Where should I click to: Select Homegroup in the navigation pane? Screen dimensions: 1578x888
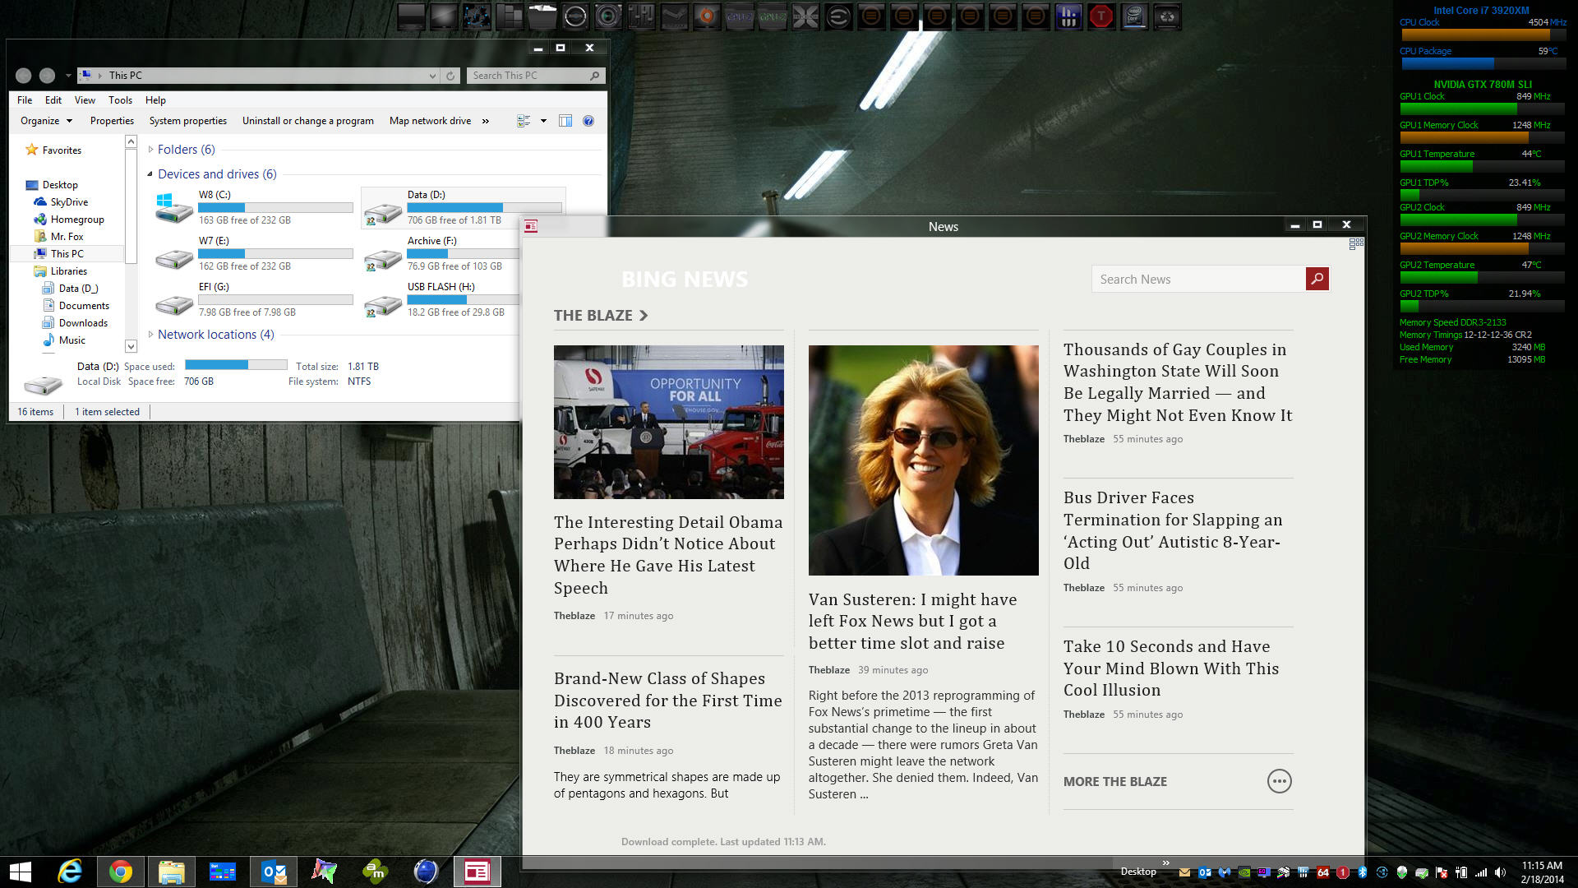coord(70,220)
